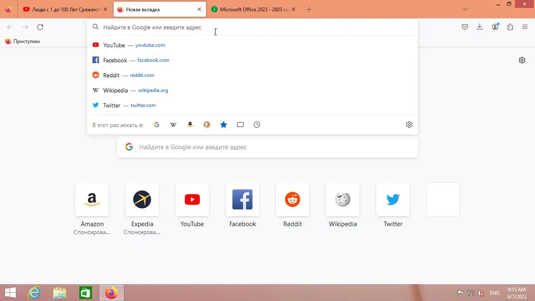The width and height of the screenshot is (535, 301).
Task: Search this time with DuckDuckGo icon
Action: [x=207, y=125]
